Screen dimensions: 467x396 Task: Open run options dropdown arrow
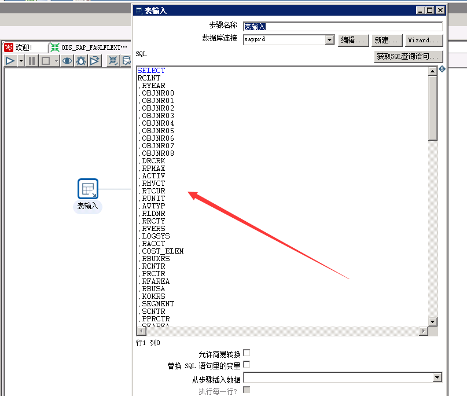(x=21, y=61)
